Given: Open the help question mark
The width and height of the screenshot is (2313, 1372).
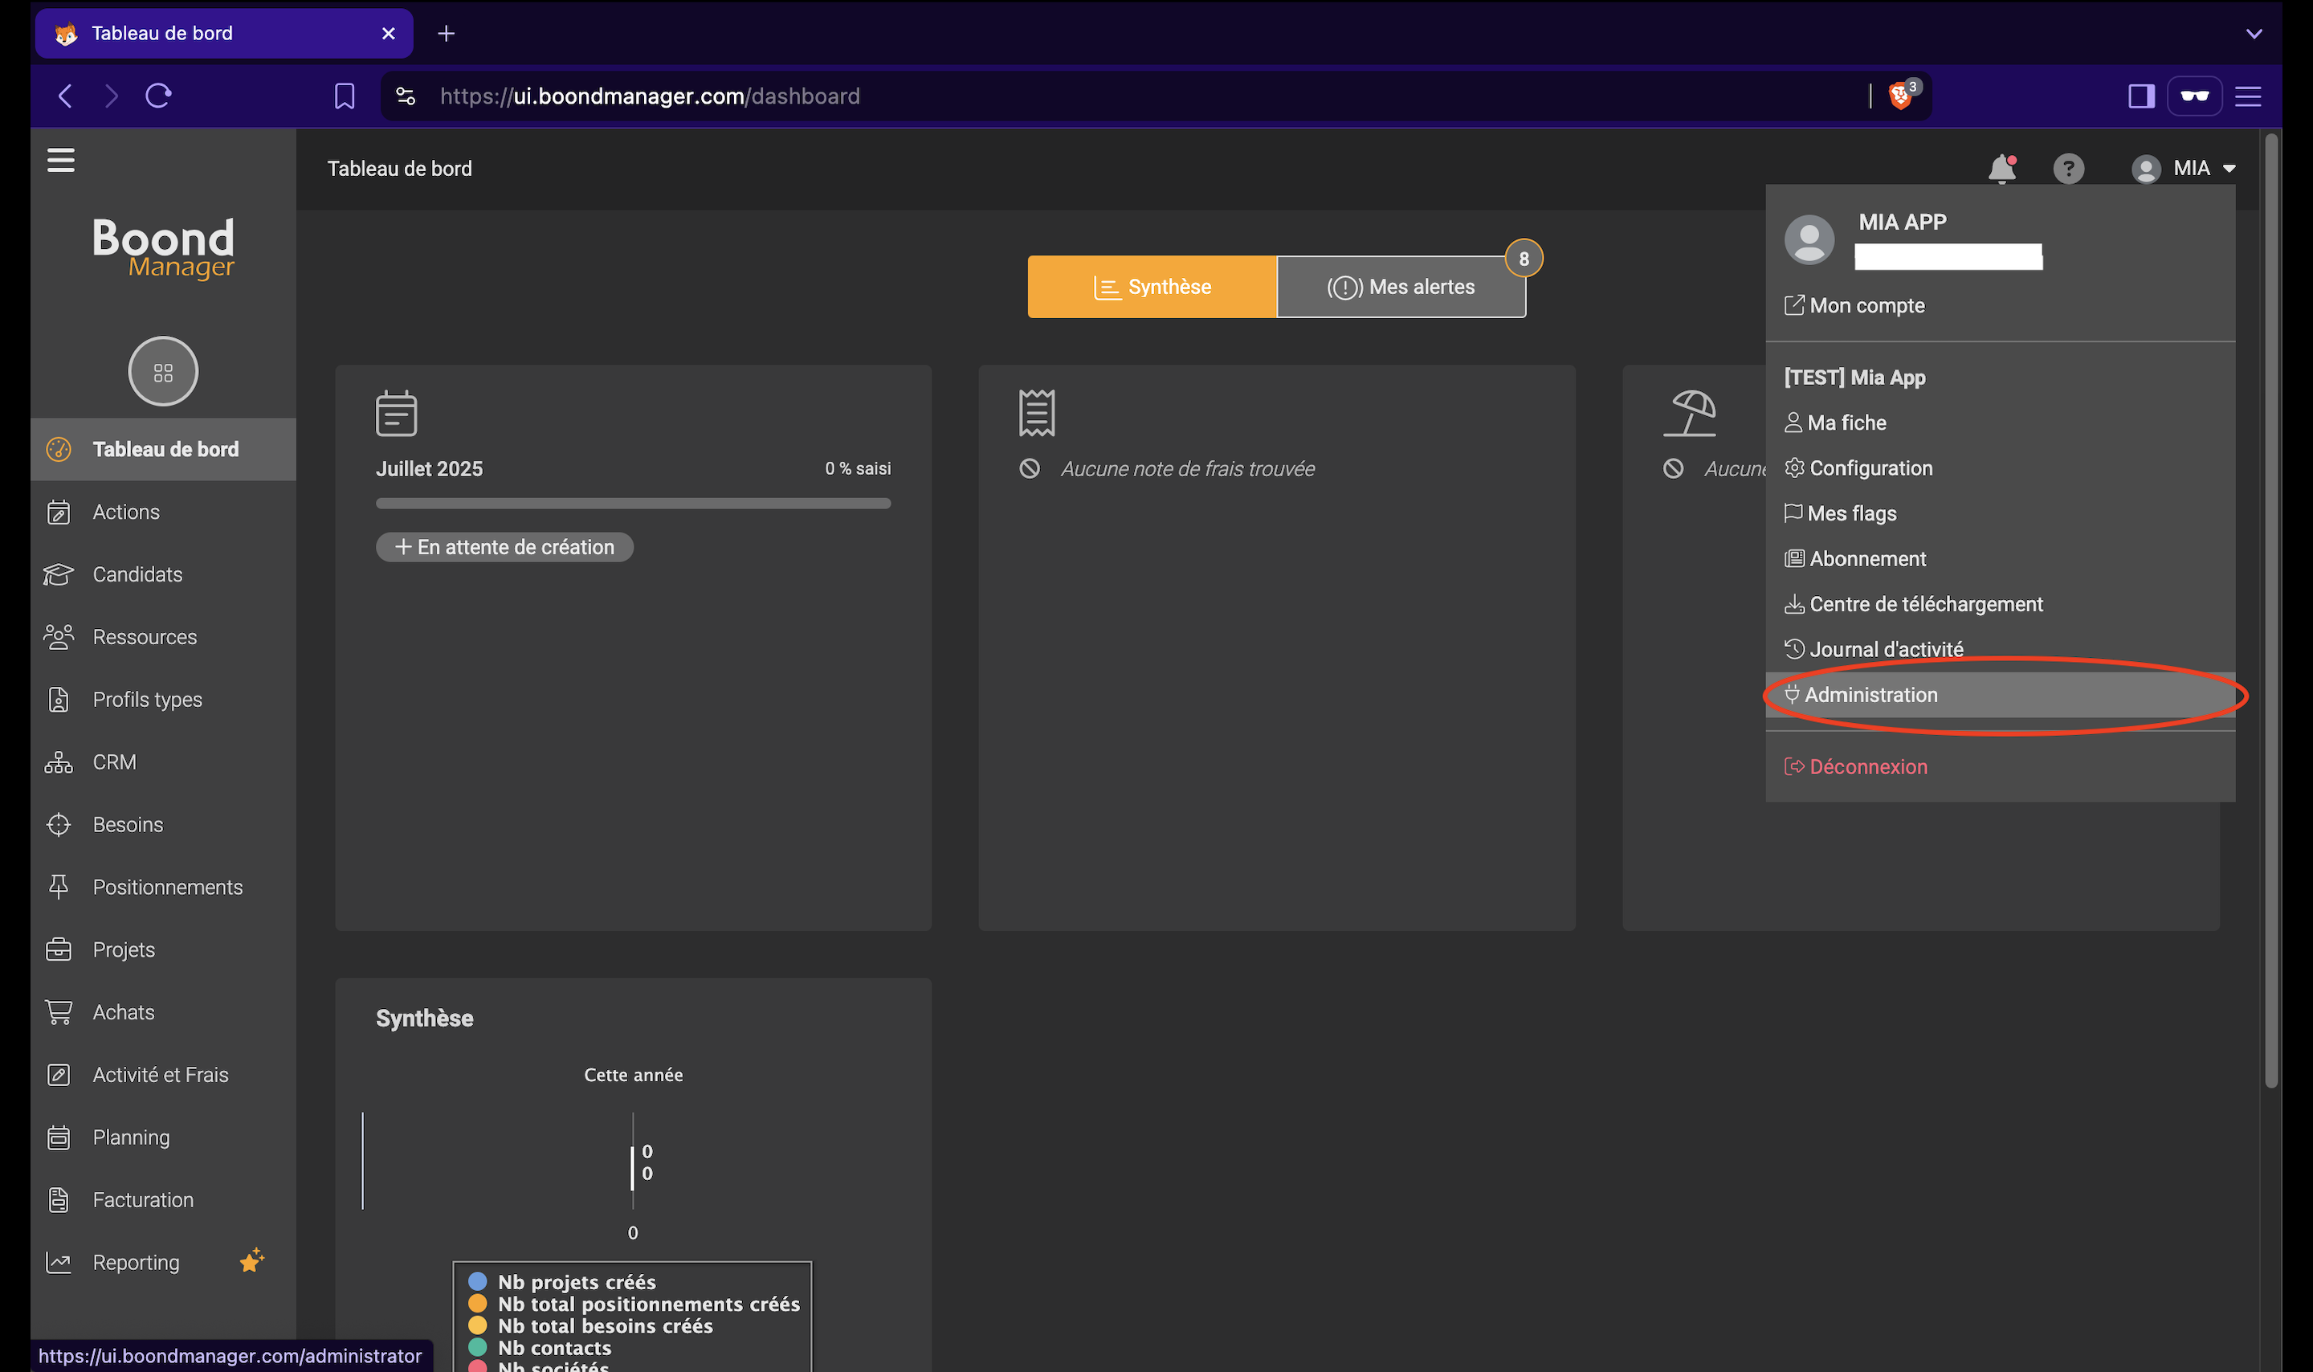Looking at the screenshot, I should point(2068,168).
